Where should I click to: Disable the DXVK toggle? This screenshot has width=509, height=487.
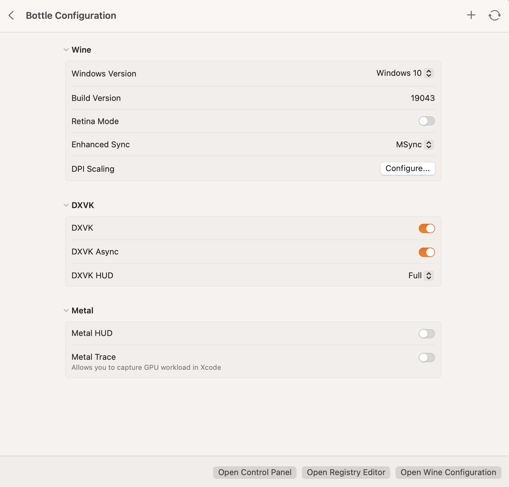coord(427,228)
